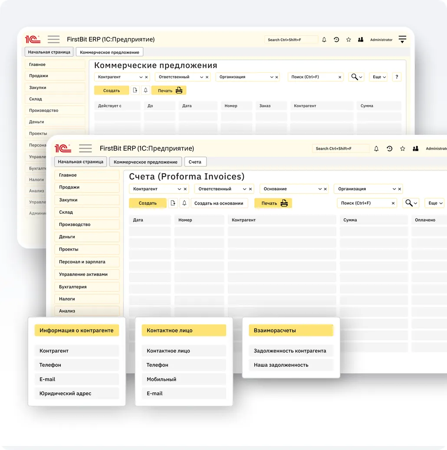The image size is (447, 450).
Task: Open hamburger menu in the Счета window
Action: coord(85,148)
